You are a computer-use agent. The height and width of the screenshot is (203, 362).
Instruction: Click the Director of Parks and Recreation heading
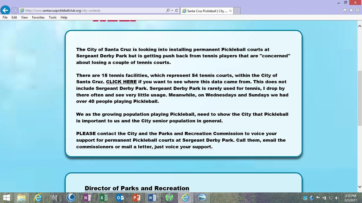click(137, 188)
